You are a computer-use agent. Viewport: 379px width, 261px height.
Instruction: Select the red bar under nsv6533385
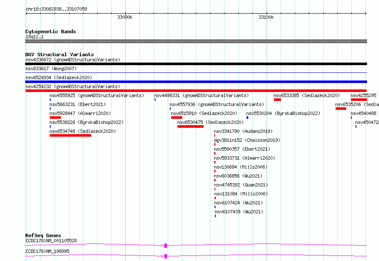pyautogui.click(x=278, y=100)
